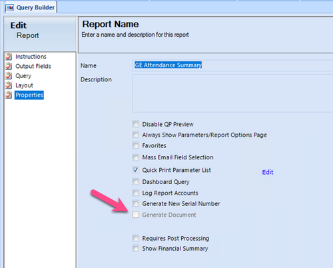
Task: Click the Name field label
Action: (89, 66)
